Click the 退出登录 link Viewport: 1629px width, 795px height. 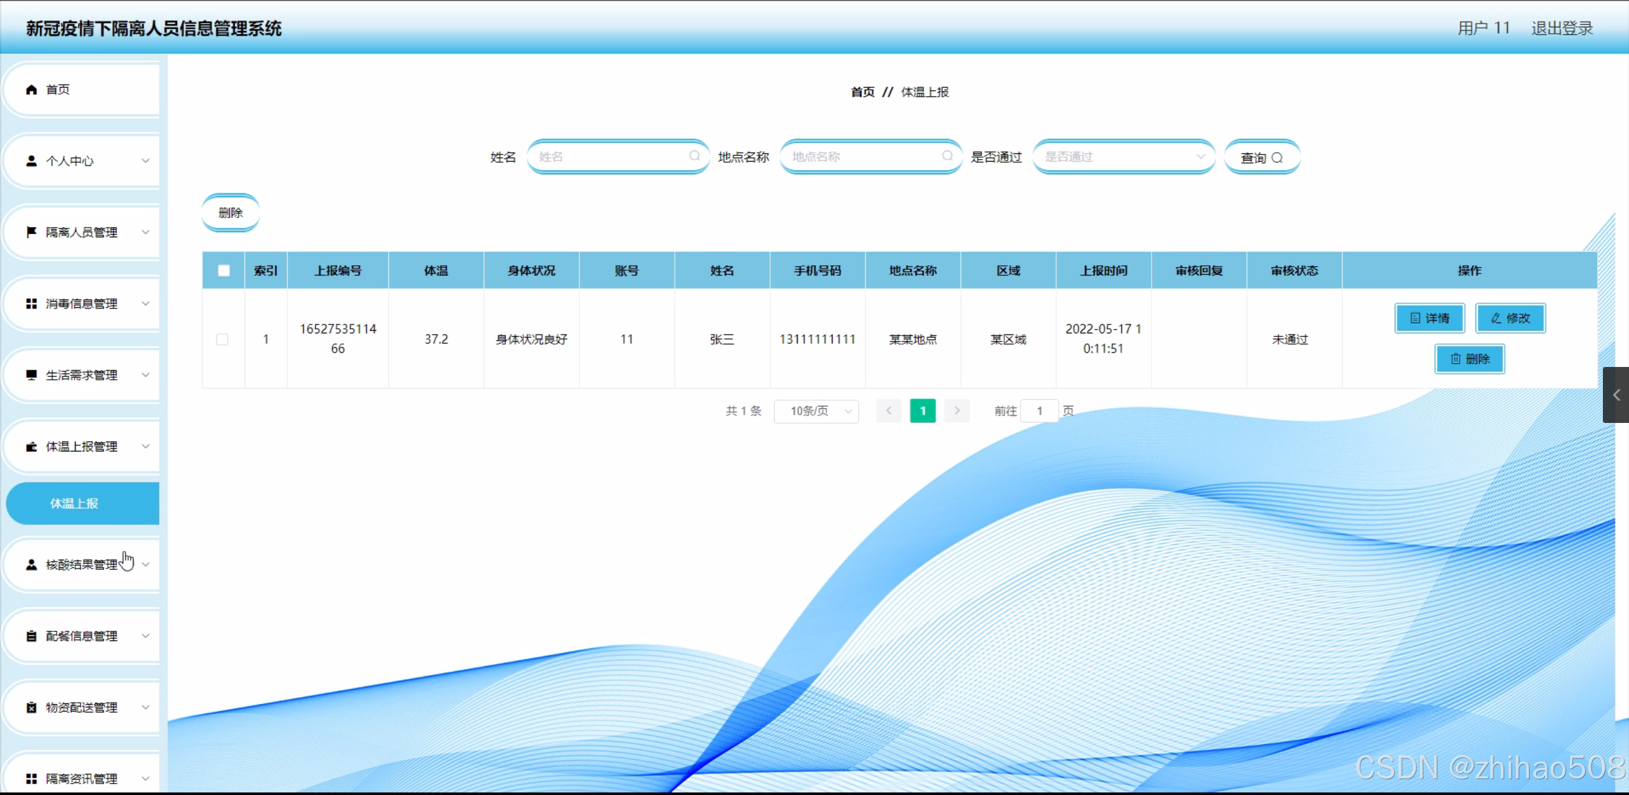pyautogui.click(x=1562, y=29)
